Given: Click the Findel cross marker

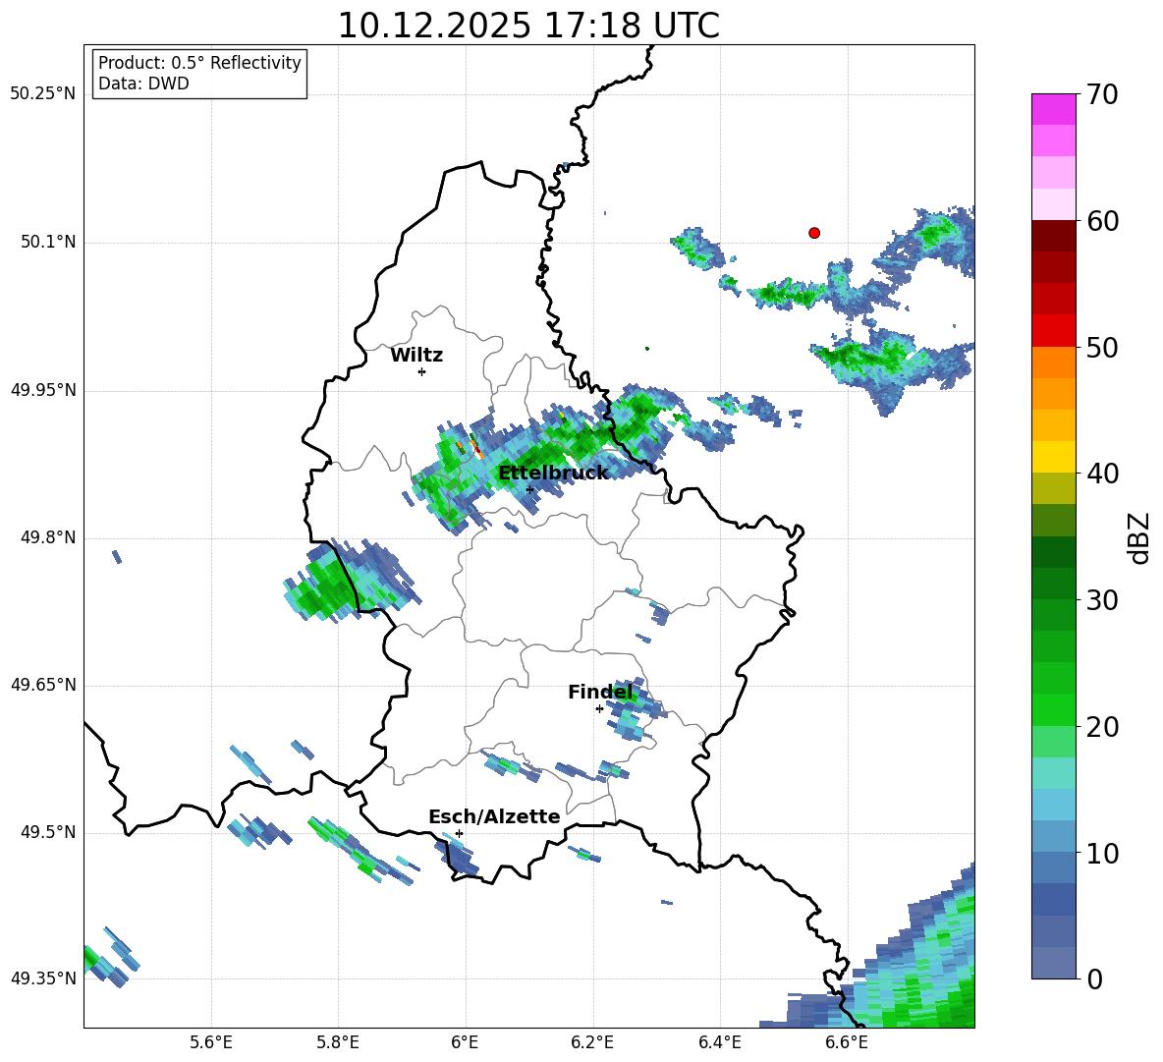Looking at the screenshot, I should [599, 709].
